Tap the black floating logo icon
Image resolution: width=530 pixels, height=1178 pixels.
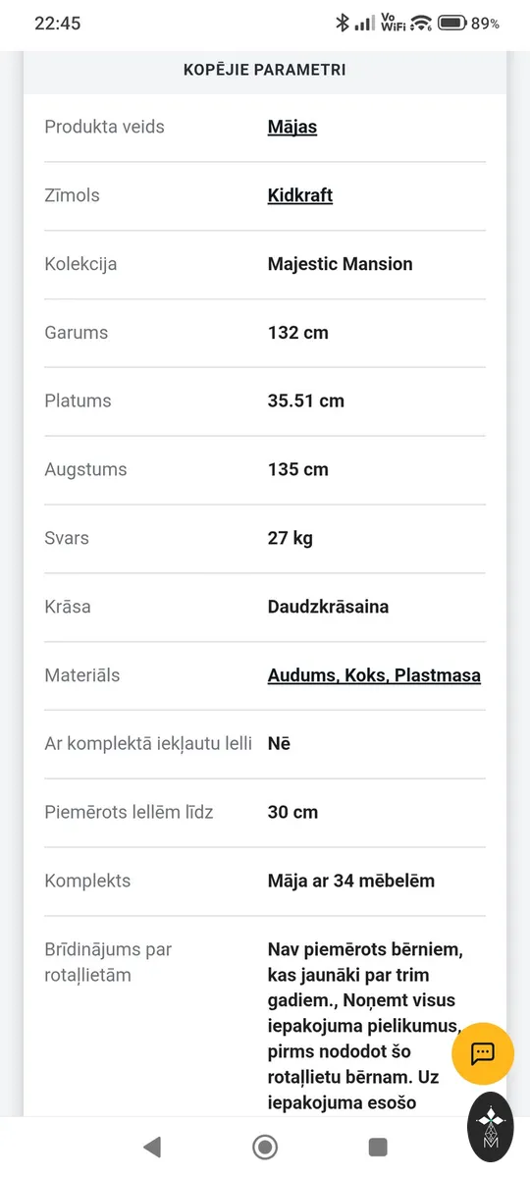tap(491, 1127)
